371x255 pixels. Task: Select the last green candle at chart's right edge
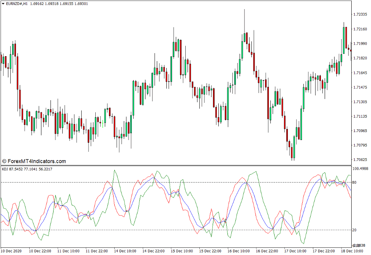344,40
